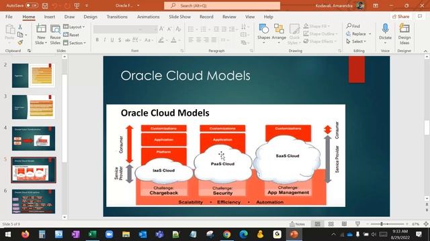This screenshot has width=430, height=241.
Task: Open the Layout dropdown
Action: pos(74,27)
